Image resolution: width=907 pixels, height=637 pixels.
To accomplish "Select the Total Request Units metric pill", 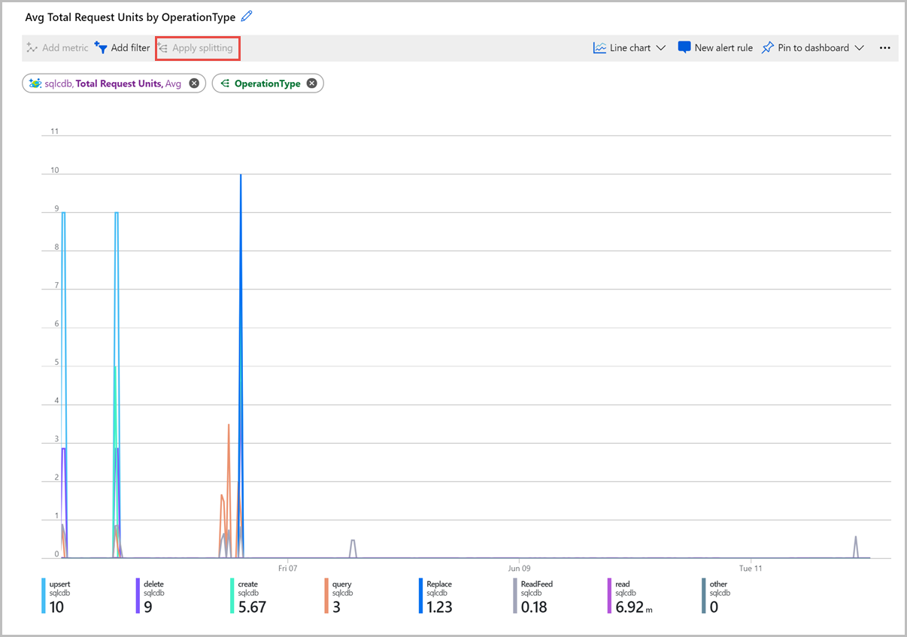I will pos(106,83).
